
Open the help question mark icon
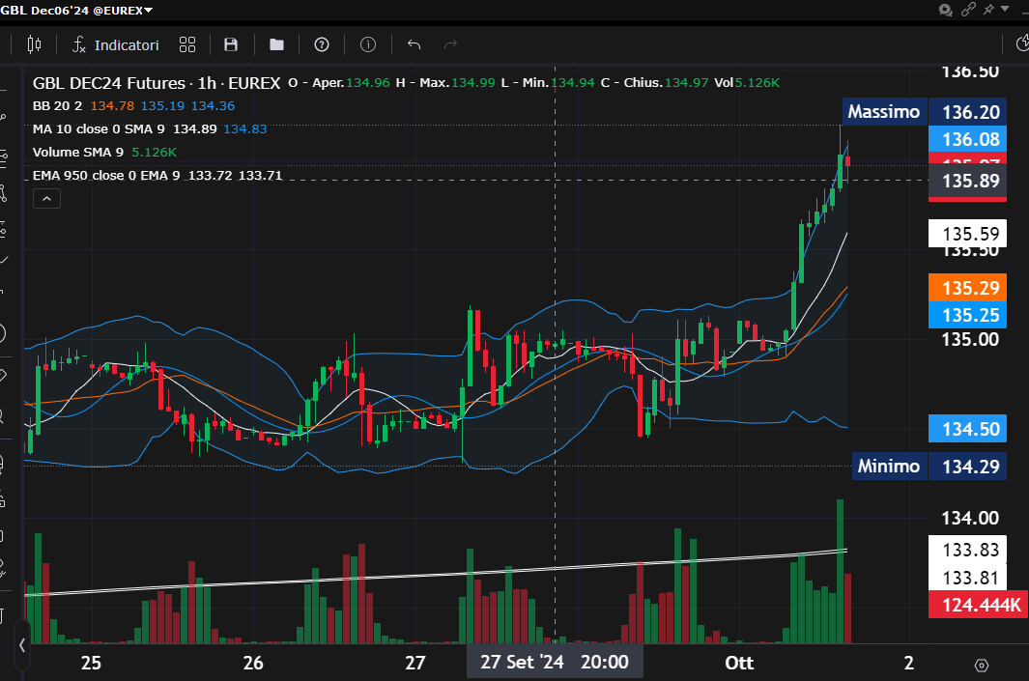323,44
